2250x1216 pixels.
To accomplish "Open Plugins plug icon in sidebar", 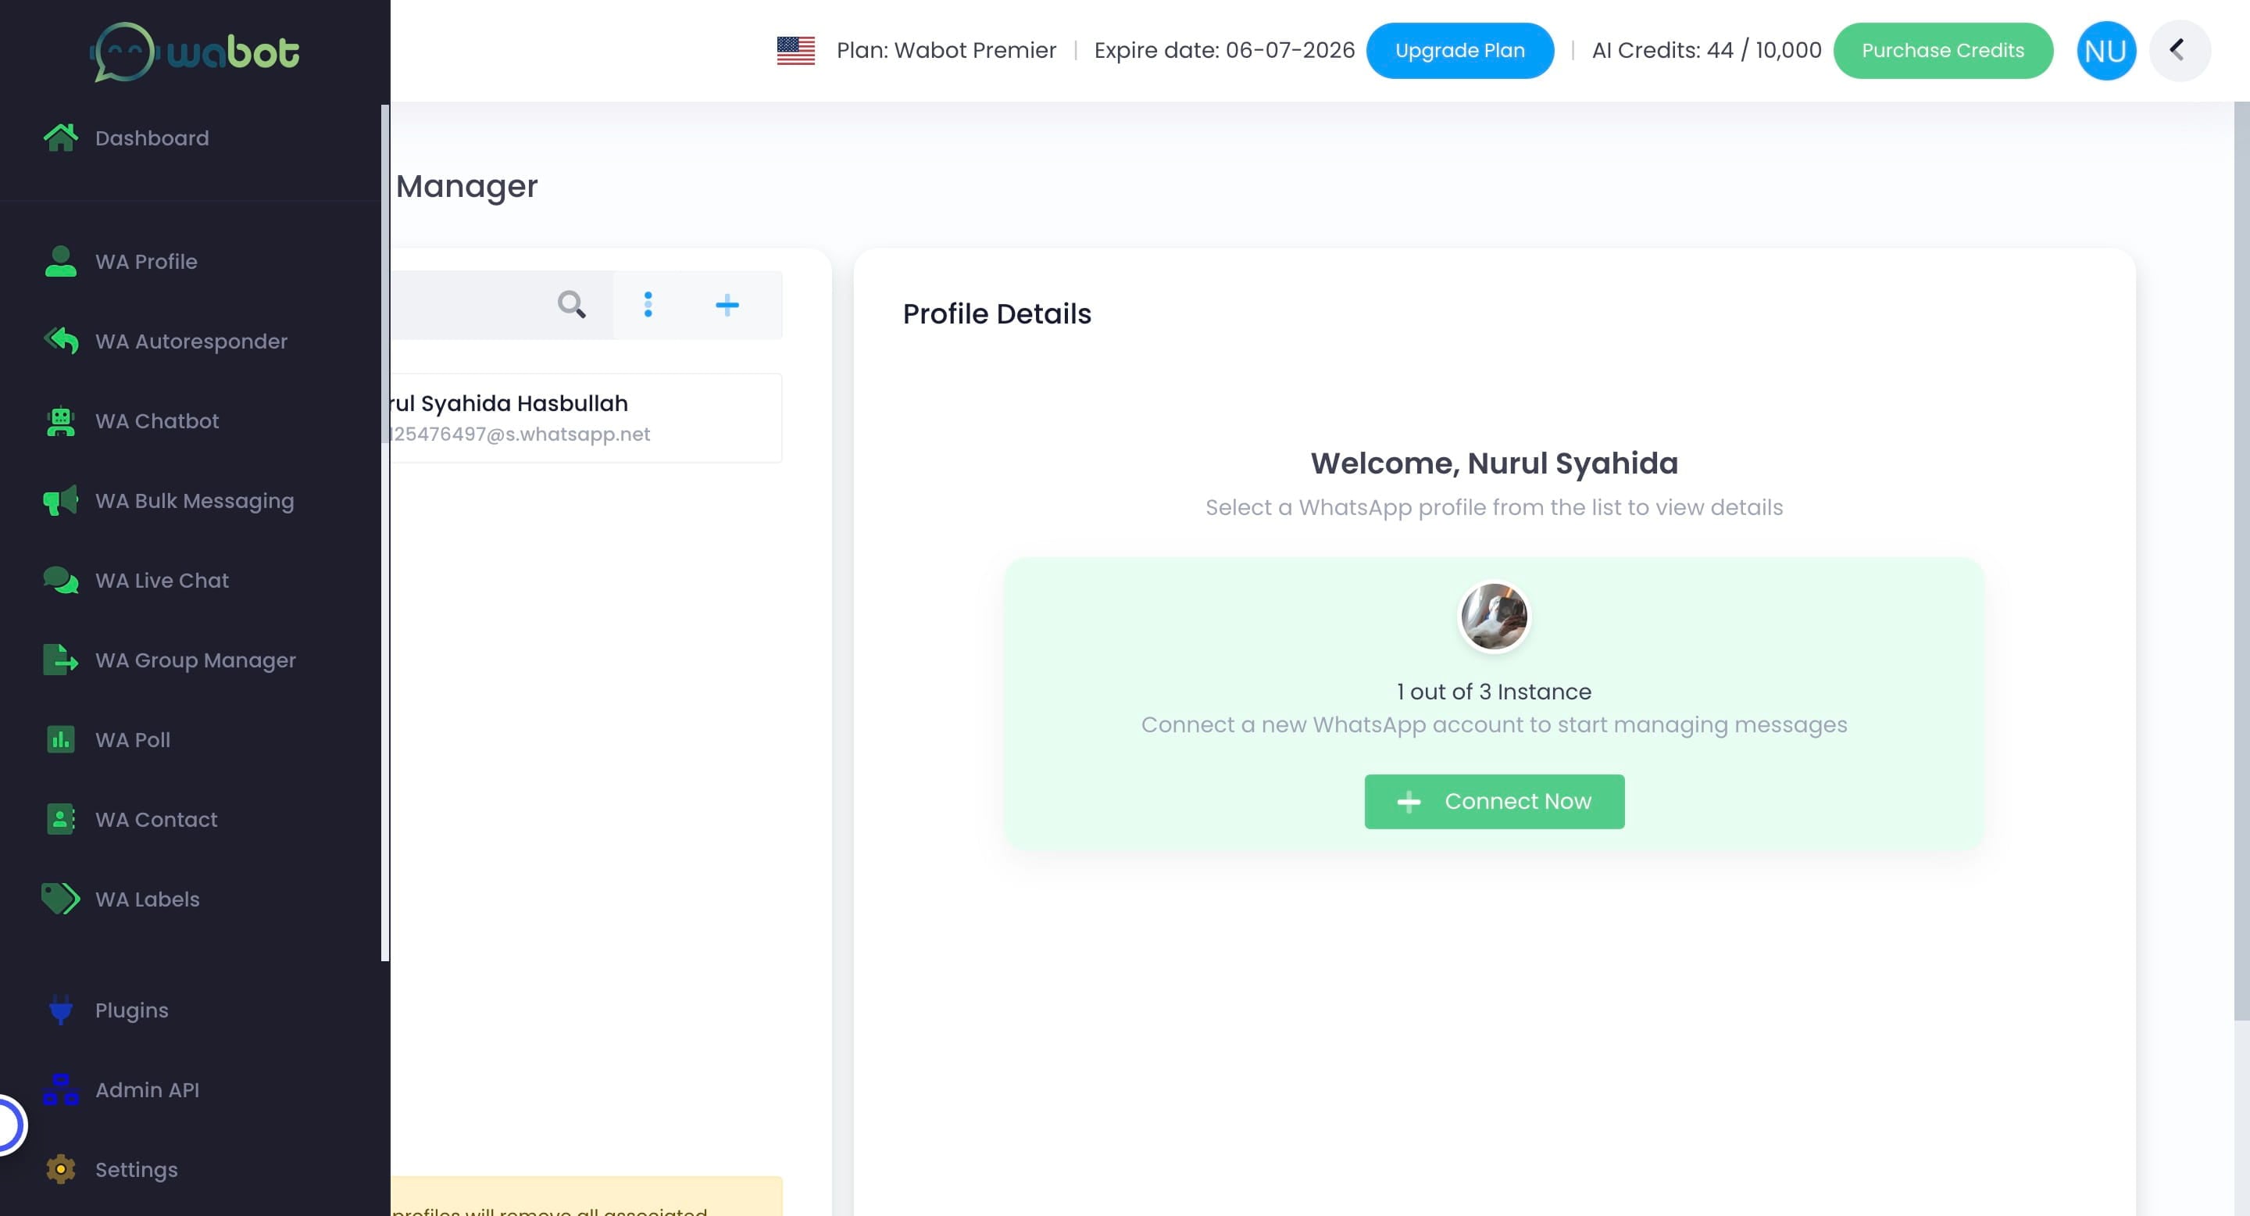I will pyautogui.click(x=60, y=1010).
